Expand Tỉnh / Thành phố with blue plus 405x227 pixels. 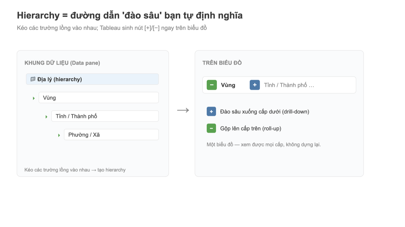(x=255, y=85)
